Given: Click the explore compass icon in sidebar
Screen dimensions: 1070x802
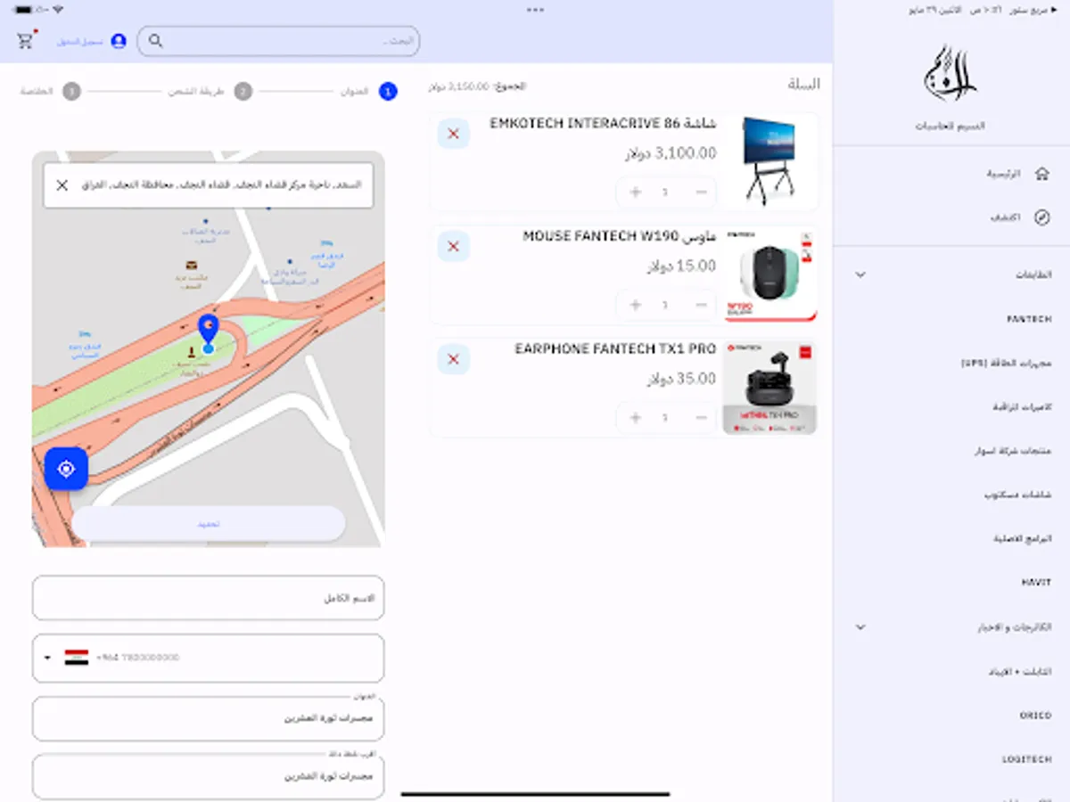Looking at the screenshot, I should (x=1041, y=217).
